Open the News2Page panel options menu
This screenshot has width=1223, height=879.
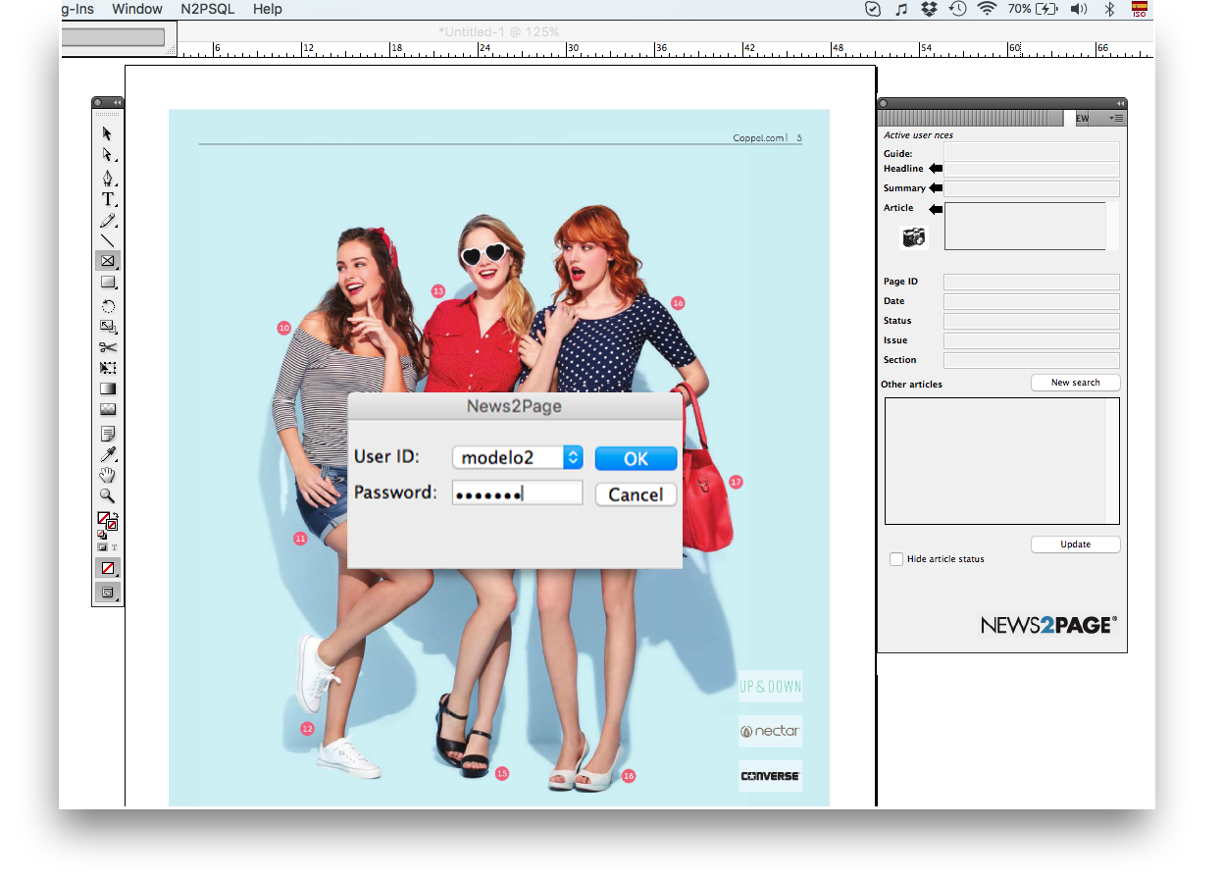pos(1117,118)
